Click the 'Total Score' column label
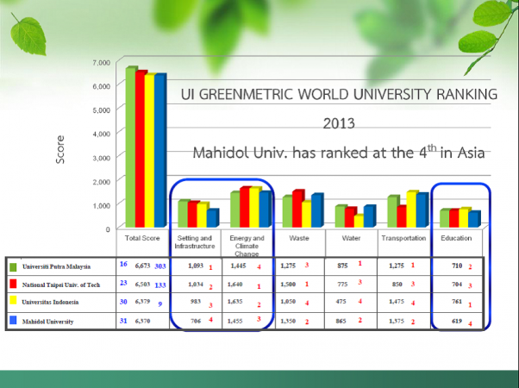The width and height of the screenshot is (519, 388). pyautogui.click(x=143, y=238)
